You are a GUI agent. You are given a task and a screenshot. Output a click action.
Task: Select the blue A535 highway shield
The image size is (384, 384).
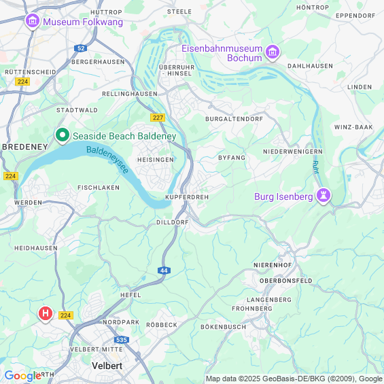point(122,340)
